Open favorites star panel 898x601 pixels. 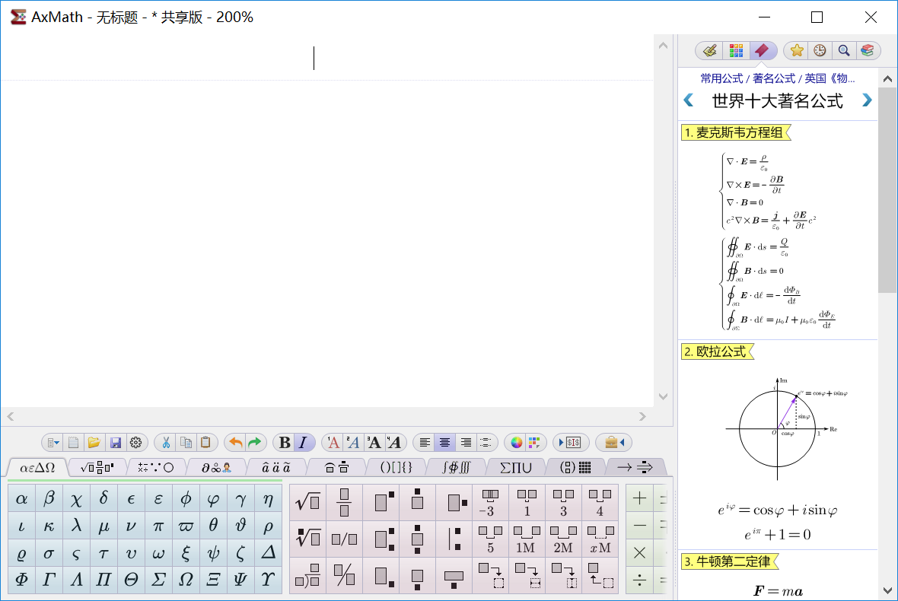[x=797, y=51]
